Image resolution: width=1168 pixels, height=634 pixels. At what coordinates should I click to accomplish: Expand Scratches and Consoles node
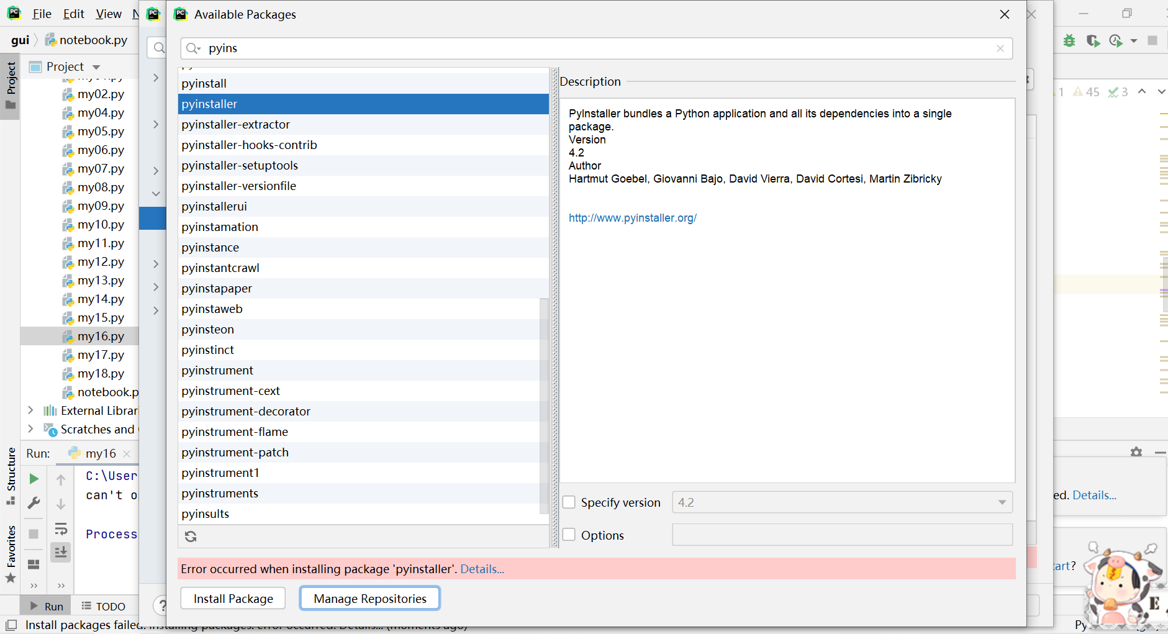coord(30,429)
